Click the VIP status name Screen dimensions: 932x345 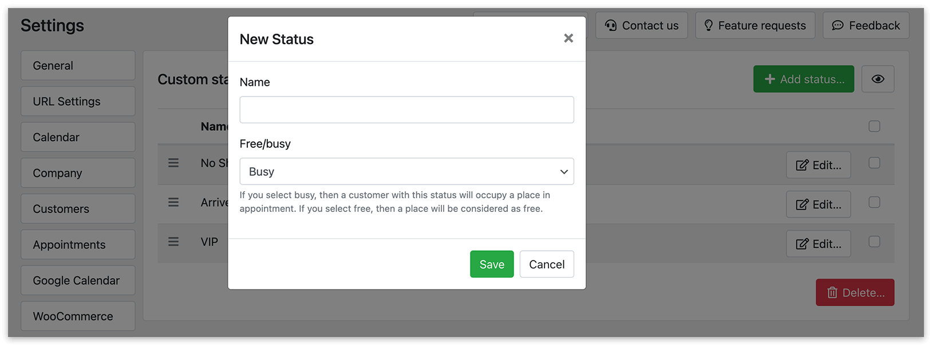(x=210, y=242)
